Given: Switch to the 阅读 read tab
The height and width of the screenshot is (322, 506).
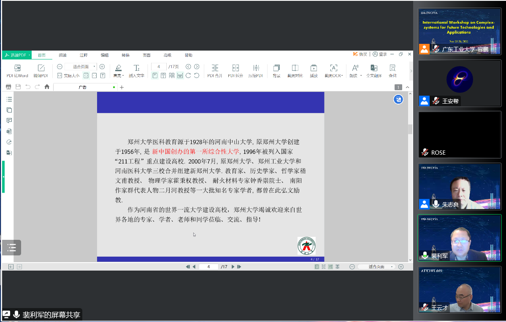Looking at the screenshot, I should click(x=62, y=55).
